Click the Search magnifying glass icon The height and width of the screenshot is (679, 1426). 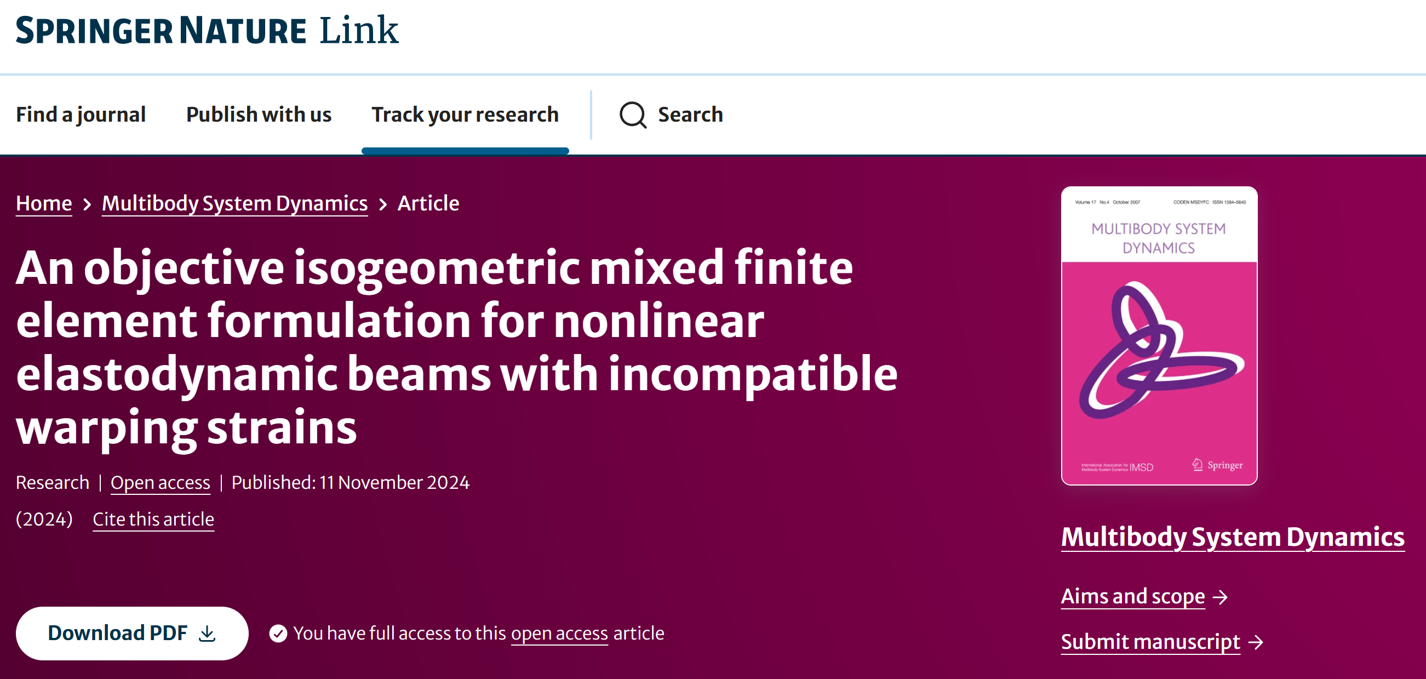(633, 115)
